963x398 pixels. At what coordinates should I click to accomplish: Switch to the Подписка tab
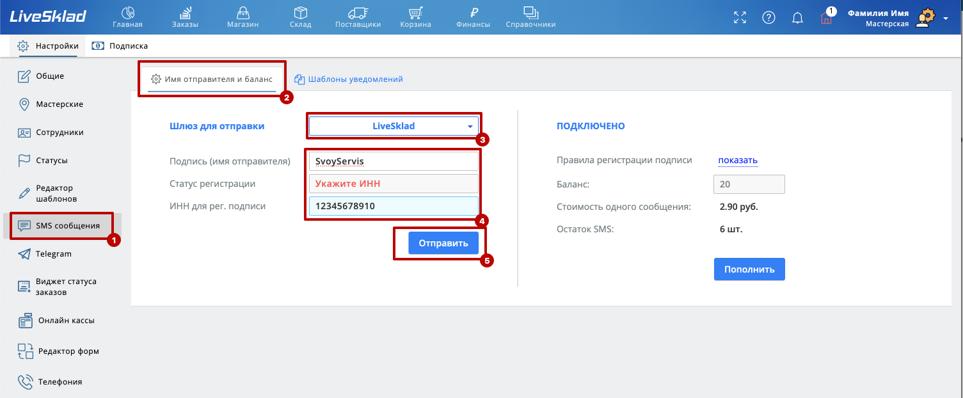tap(120, 46)
